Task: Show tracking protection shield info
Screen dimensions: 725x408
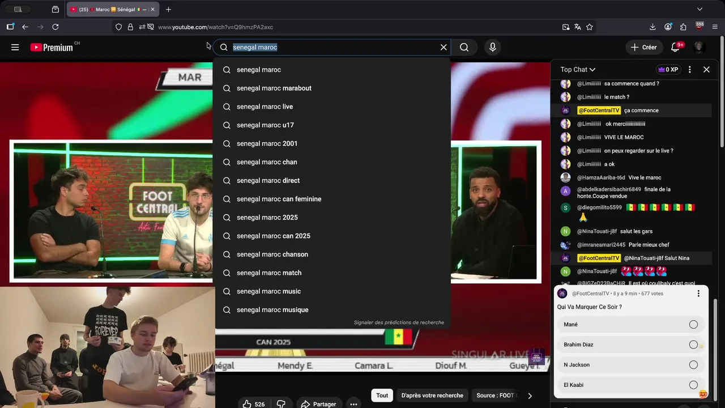Action: point(118,27)
